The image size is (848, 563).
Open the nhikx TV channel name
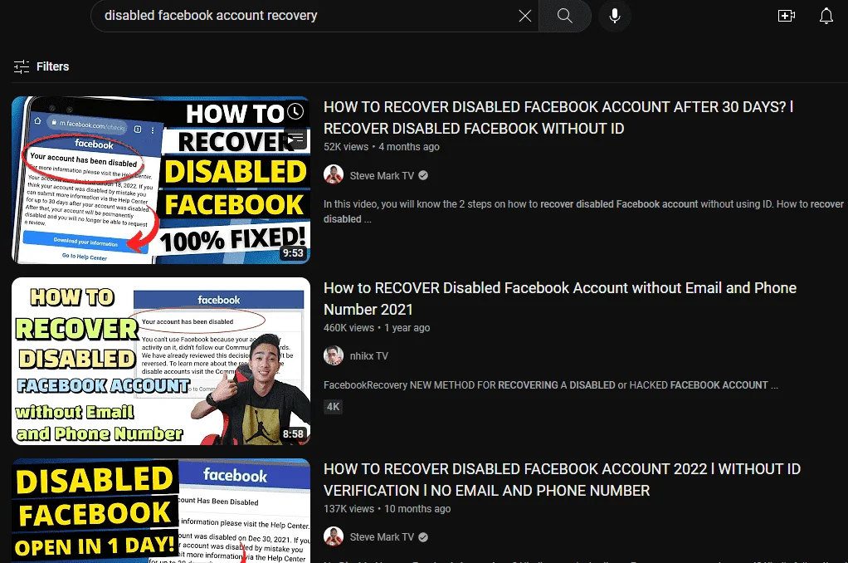click(x=368, y=355)
